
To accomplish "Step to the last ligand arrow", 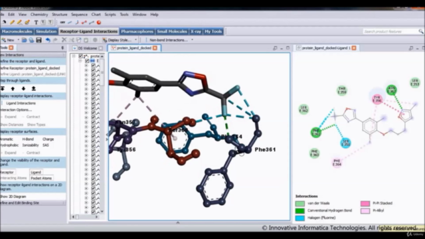I will point(34,88).
